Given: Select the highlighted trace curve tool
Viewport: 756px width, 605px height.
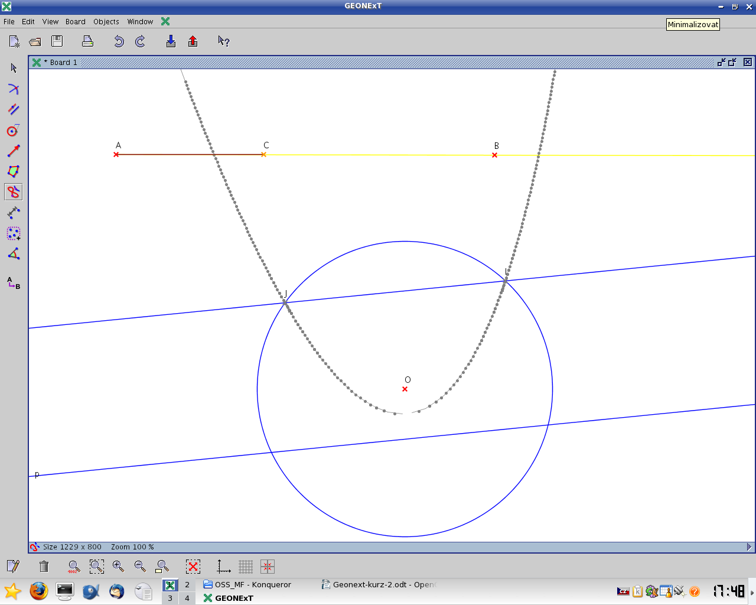Looking at the screenshot, I should pyautogui.click(x=14, y=192).
